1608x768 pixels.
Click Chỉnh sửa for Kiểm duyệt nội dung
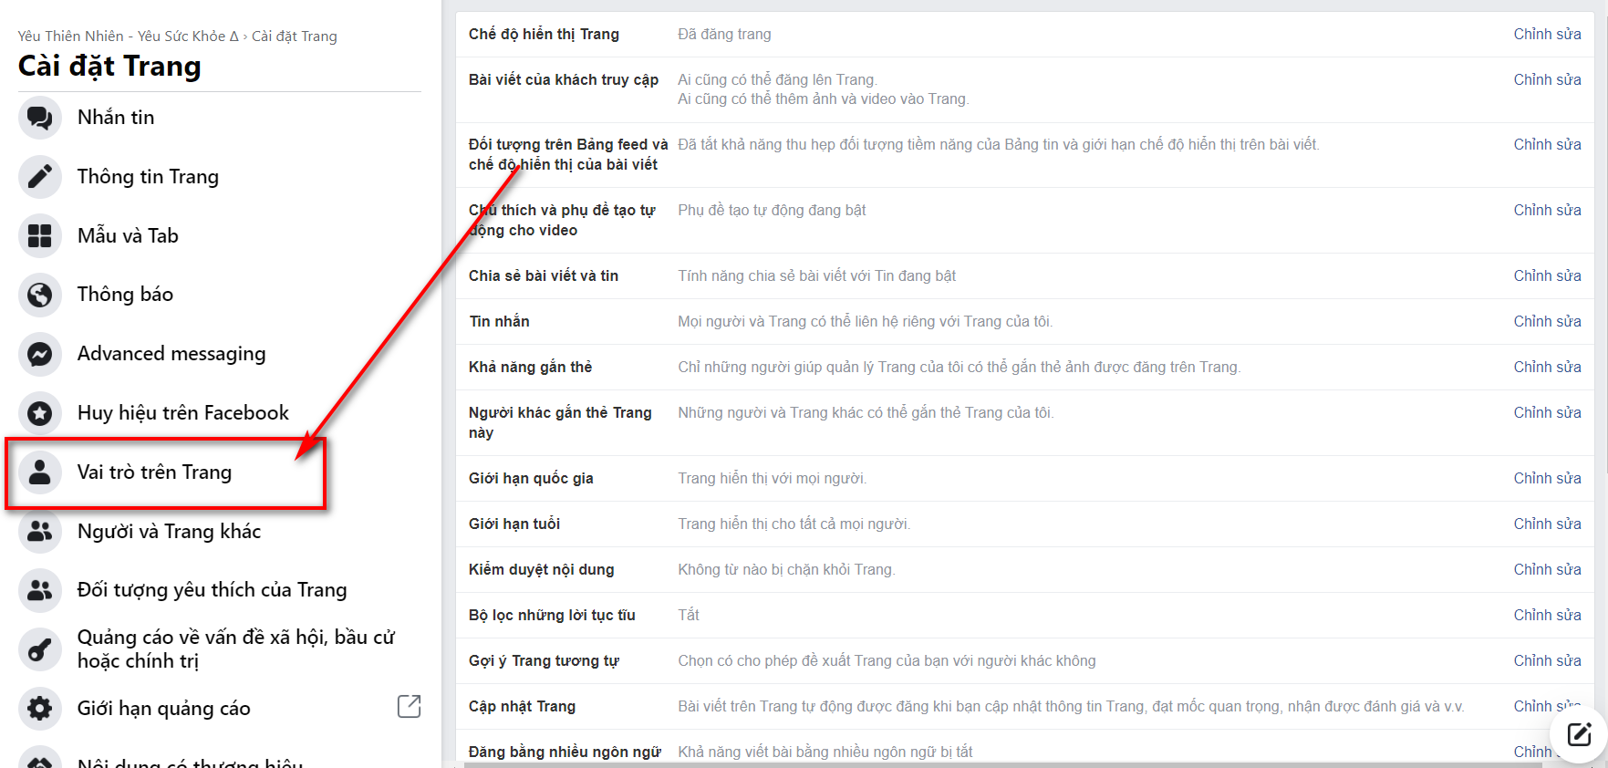click(1547, 570)
